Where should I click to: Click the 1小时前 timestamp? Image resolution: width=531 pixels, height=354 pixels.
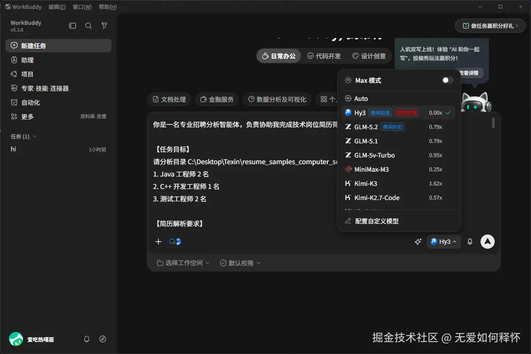pyautogui.click(x=97, y=150)
